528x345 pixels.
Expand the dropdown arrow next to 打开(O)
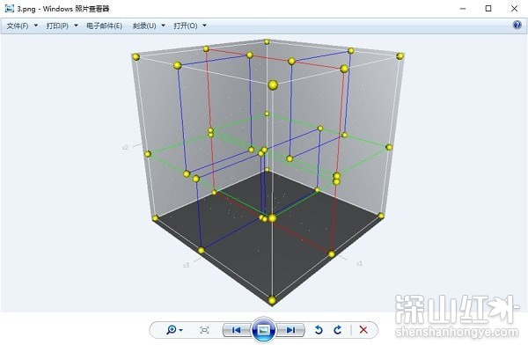tap(204, 26)
